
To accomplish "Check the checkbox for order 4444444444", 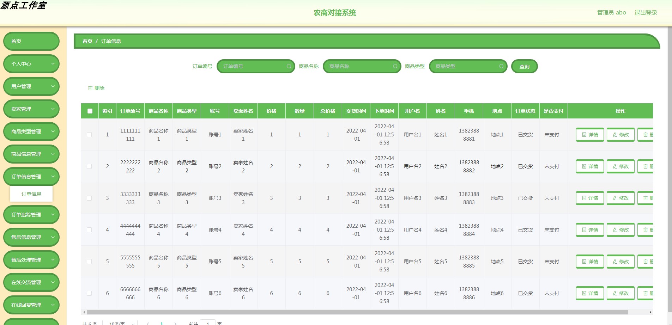I will (89, 229).
